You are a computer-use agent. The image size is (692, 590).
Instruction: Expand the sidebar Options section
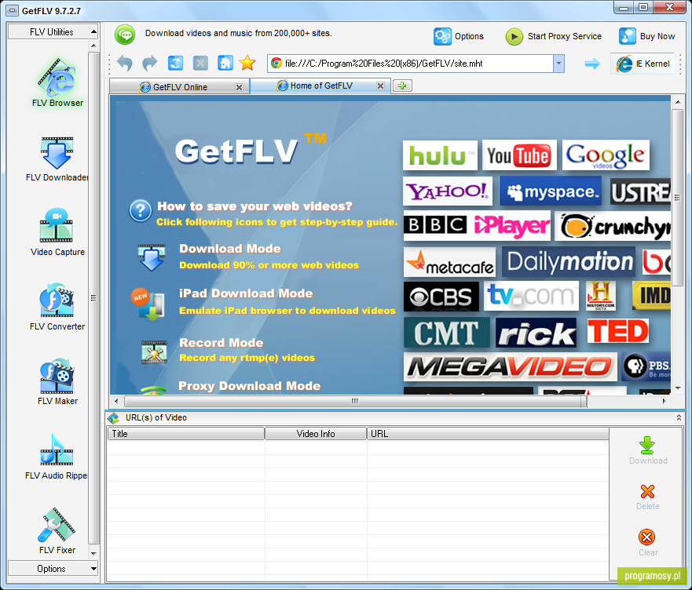click(x=53, y=568)
